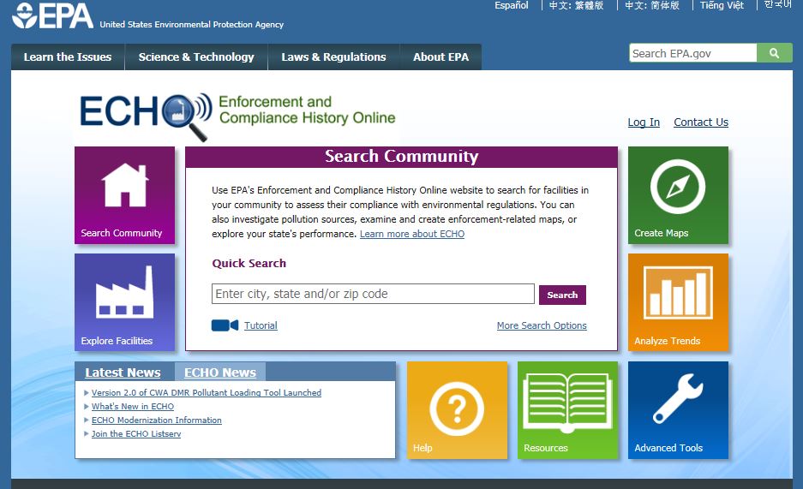Open More Search Options link
This screenshot has width=803, height=489.
click(542, 325)
